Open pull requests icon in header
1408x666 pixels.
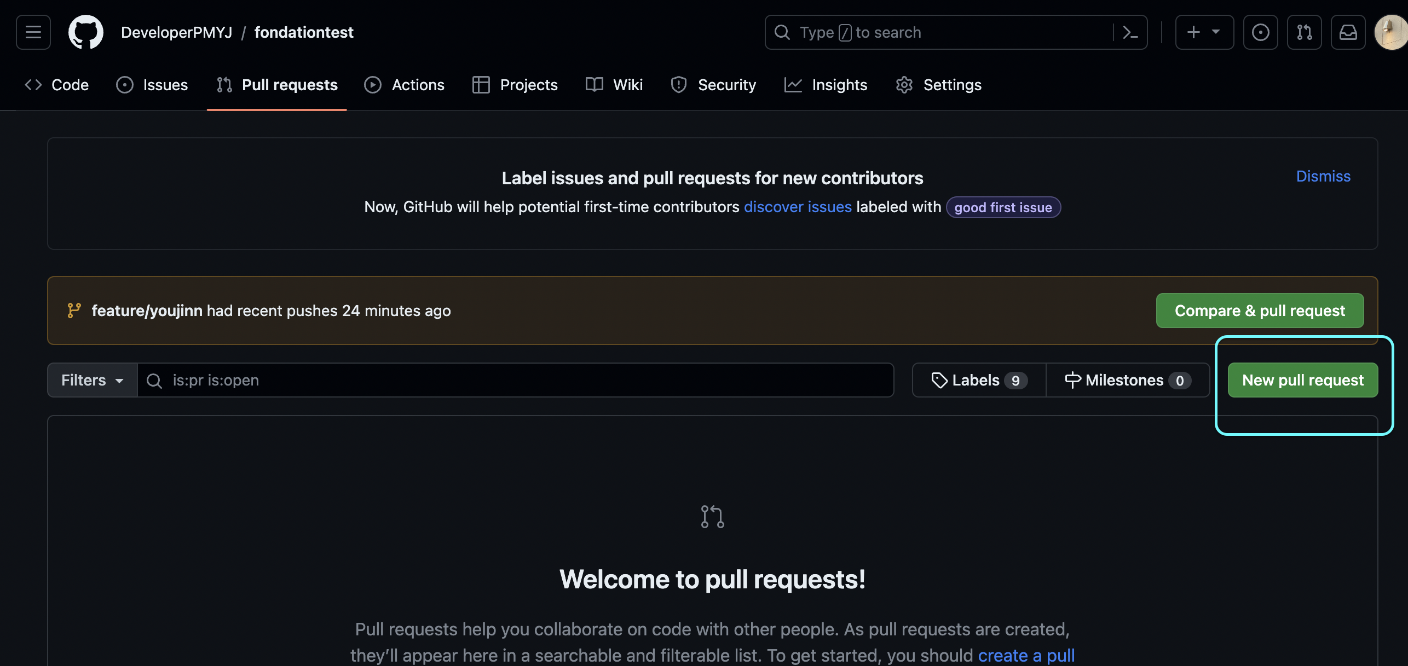pos(1304,32)
